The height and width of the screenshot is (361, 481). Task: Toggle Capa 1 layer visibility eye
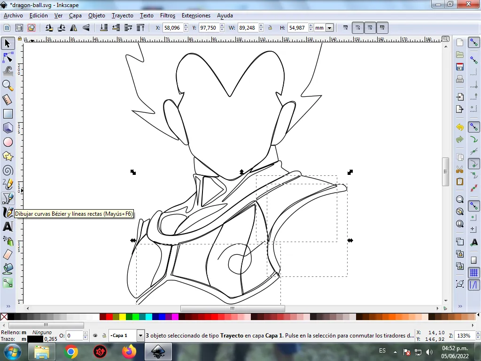[95, 336]
